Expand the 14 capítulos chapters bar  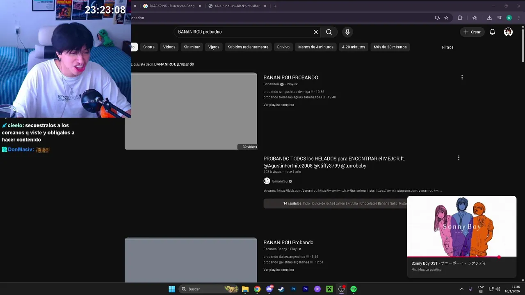point(335,204)
